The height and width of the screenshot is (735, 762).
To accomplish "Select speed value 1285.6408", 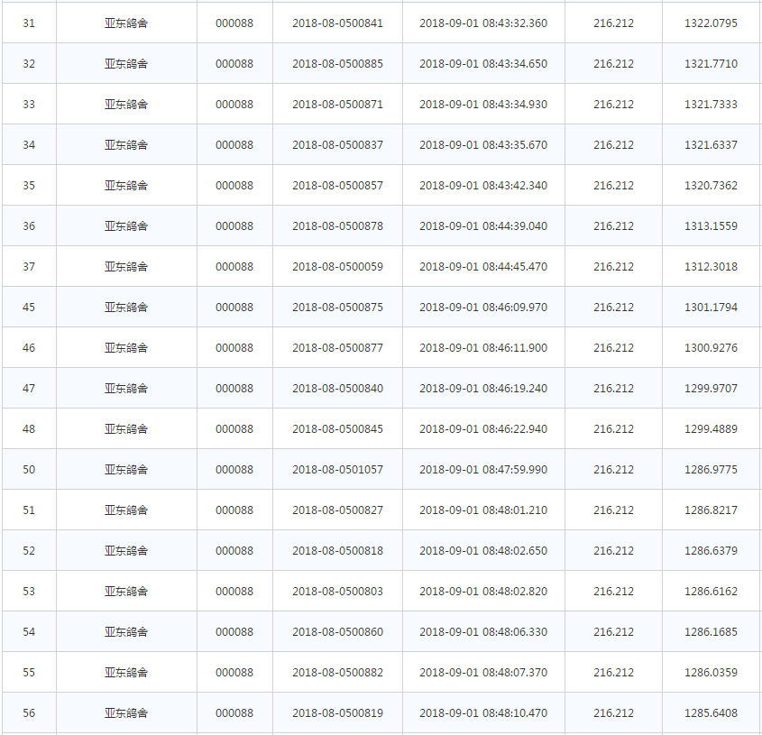I will click(x=711, y=713).
